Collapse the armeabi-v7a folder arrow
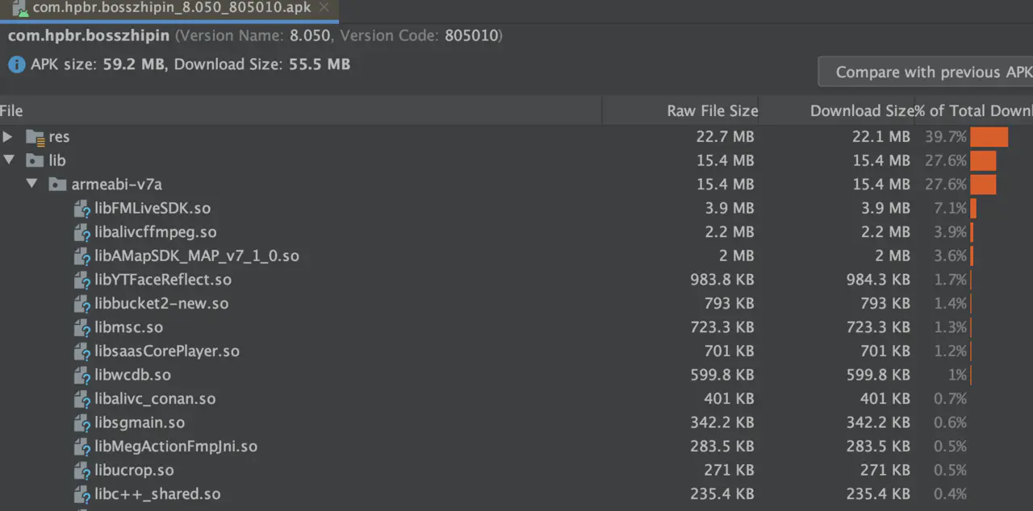Screen dimensions: 1033x511 [x=31, y=184]
